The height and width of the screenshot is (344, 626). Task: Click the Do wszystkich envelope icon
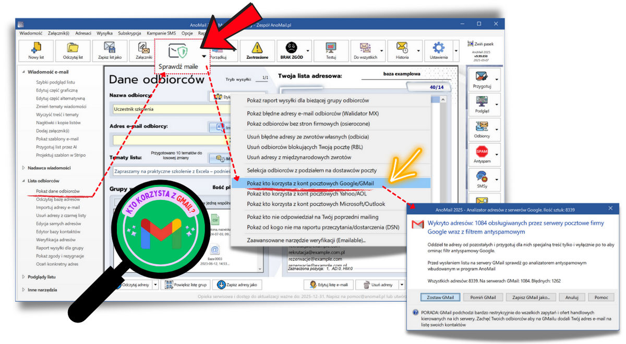365,48
